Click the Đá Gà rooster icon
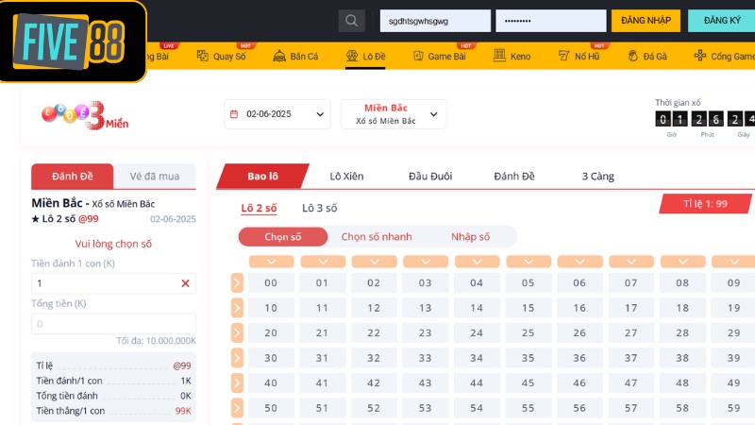Viewport: 755px width, 425px height. tap(632, 56)
